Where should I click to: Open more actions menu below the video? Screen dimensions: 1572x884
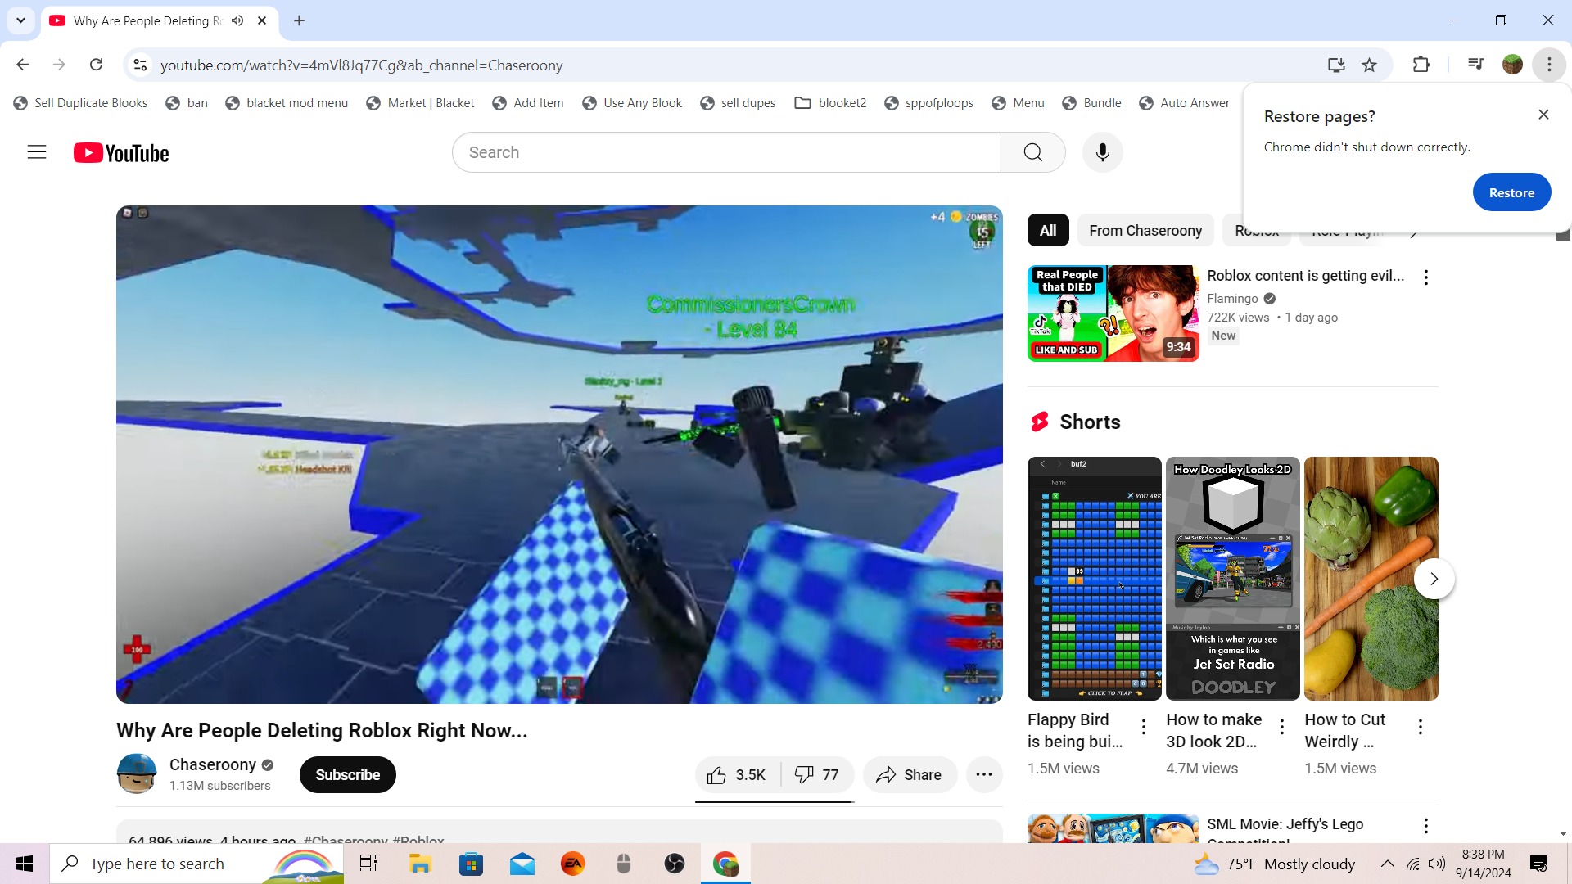point(983,775)
